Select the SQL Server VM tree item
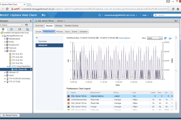Screen dimensions: 181x120 (16, 69)
